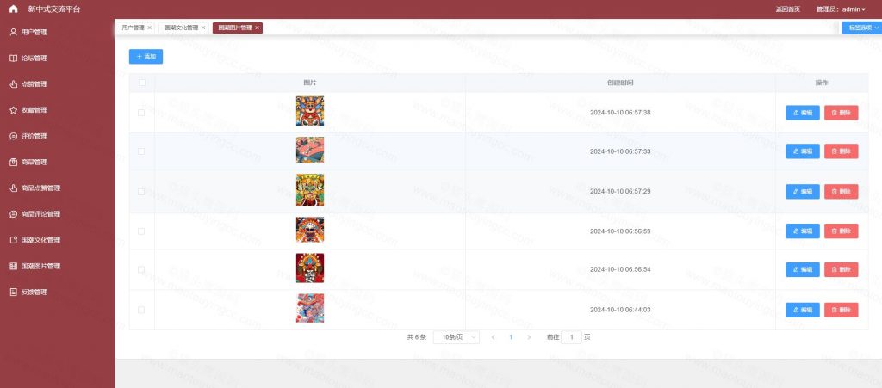Open thumbnail in 06:57:29 row

(x=310, y=190)
